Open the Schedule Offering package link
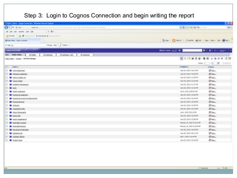Screen dimensions: 237x178 [19, 137]
